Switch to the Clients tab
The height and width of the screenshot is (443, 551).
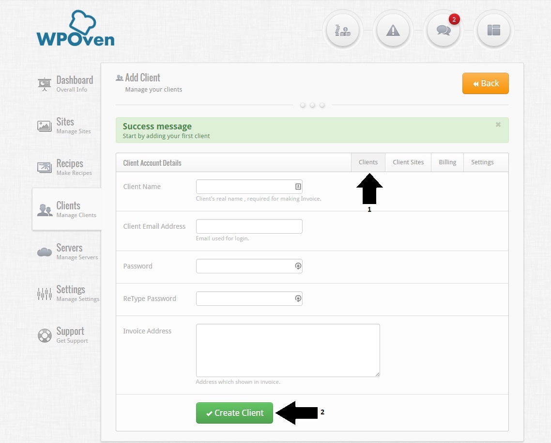pyautogui.click(x=368, y=162)
